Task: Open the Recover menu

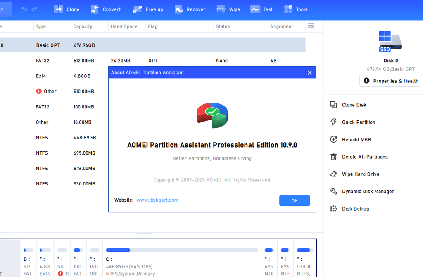Action: [190, 9]
